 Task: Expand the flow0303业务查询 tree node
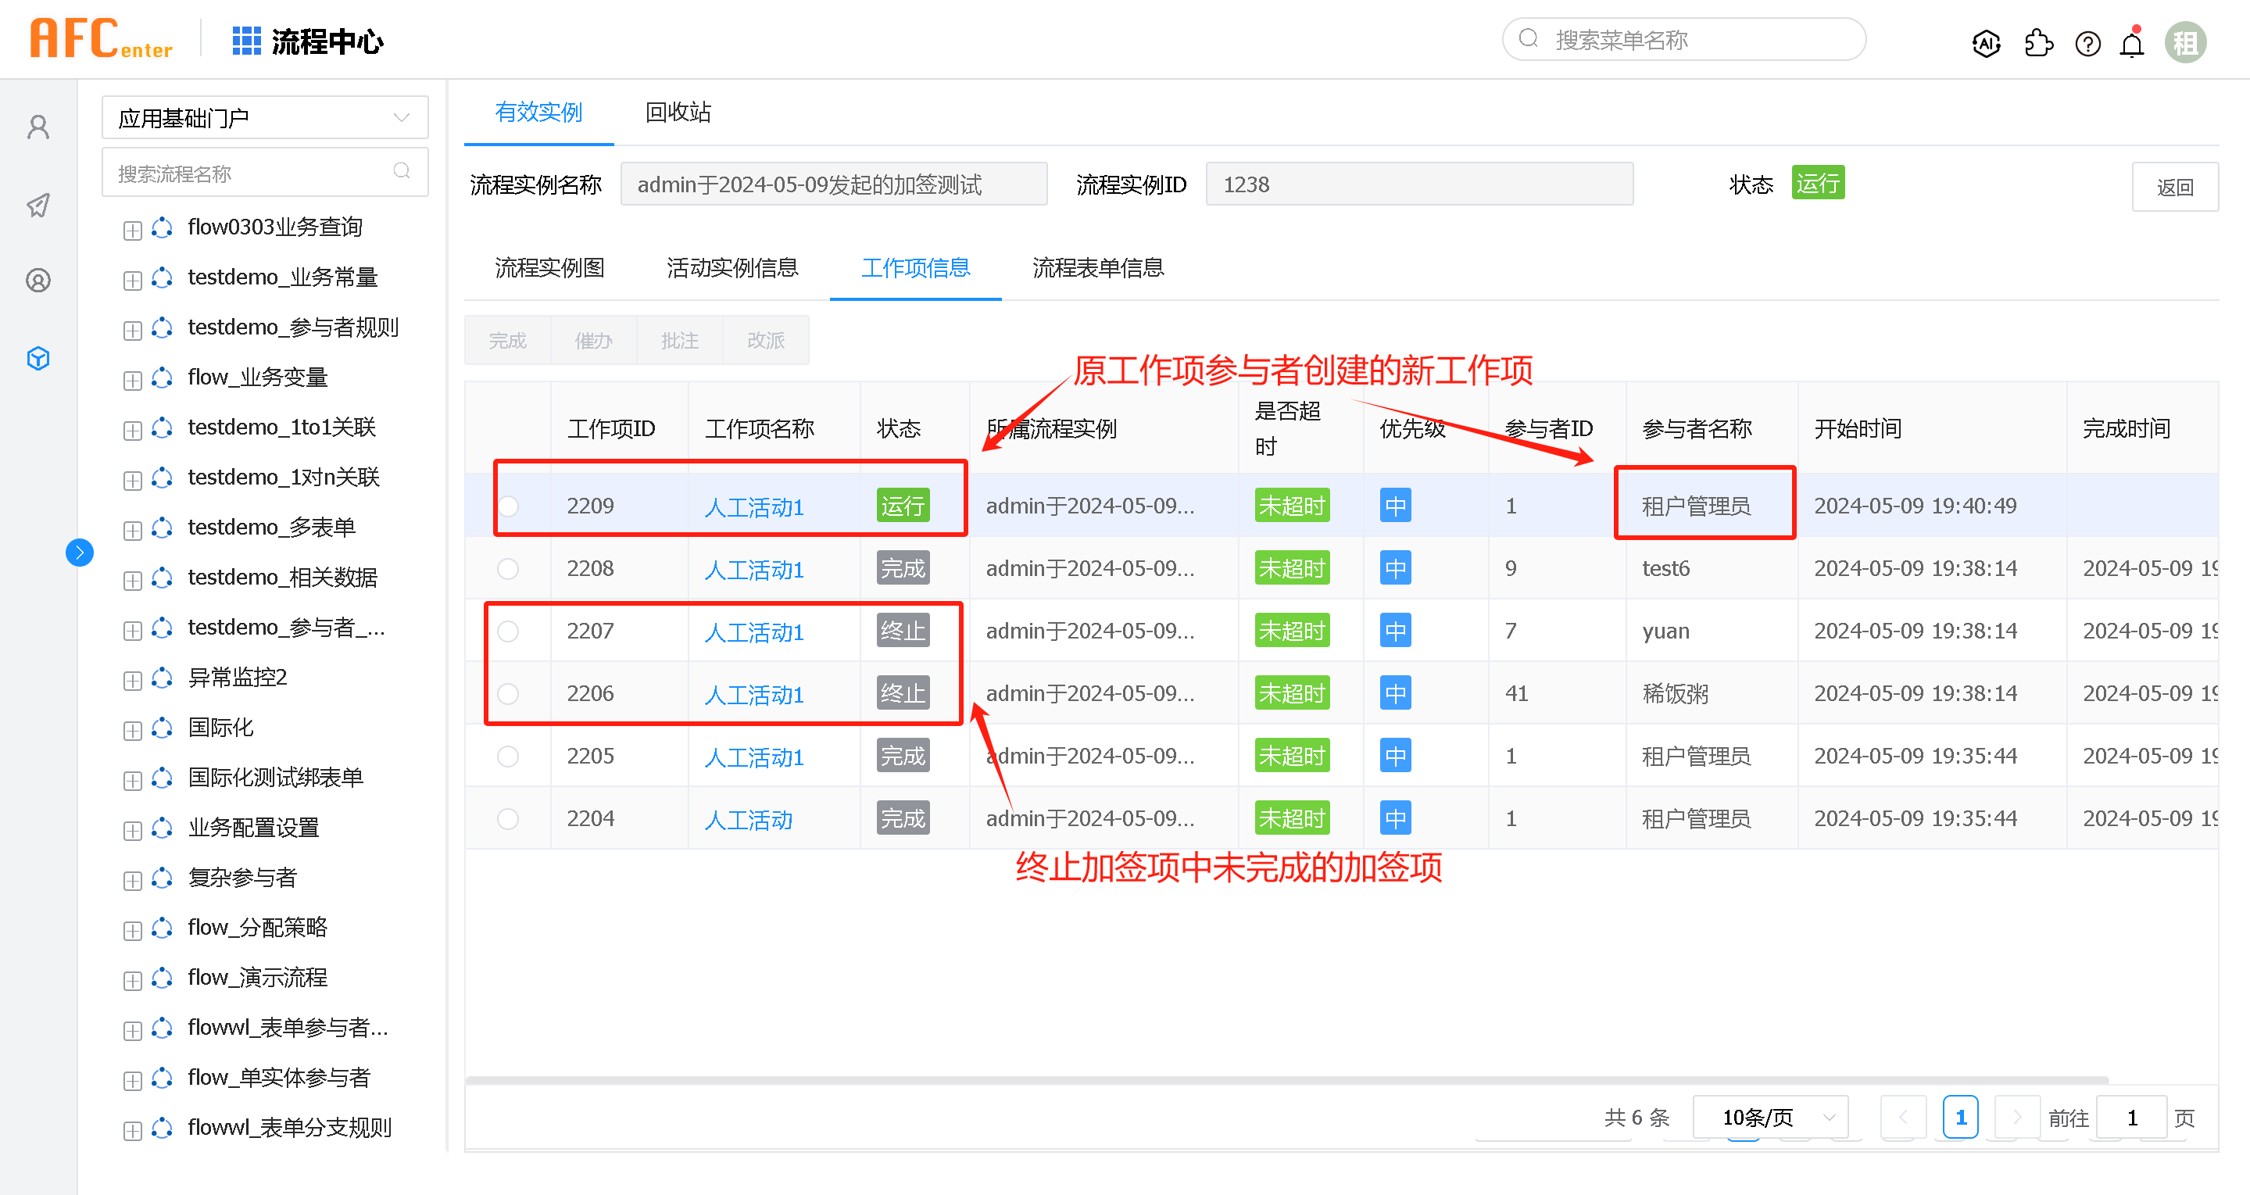pyautogui.click(x=133, y=230)
